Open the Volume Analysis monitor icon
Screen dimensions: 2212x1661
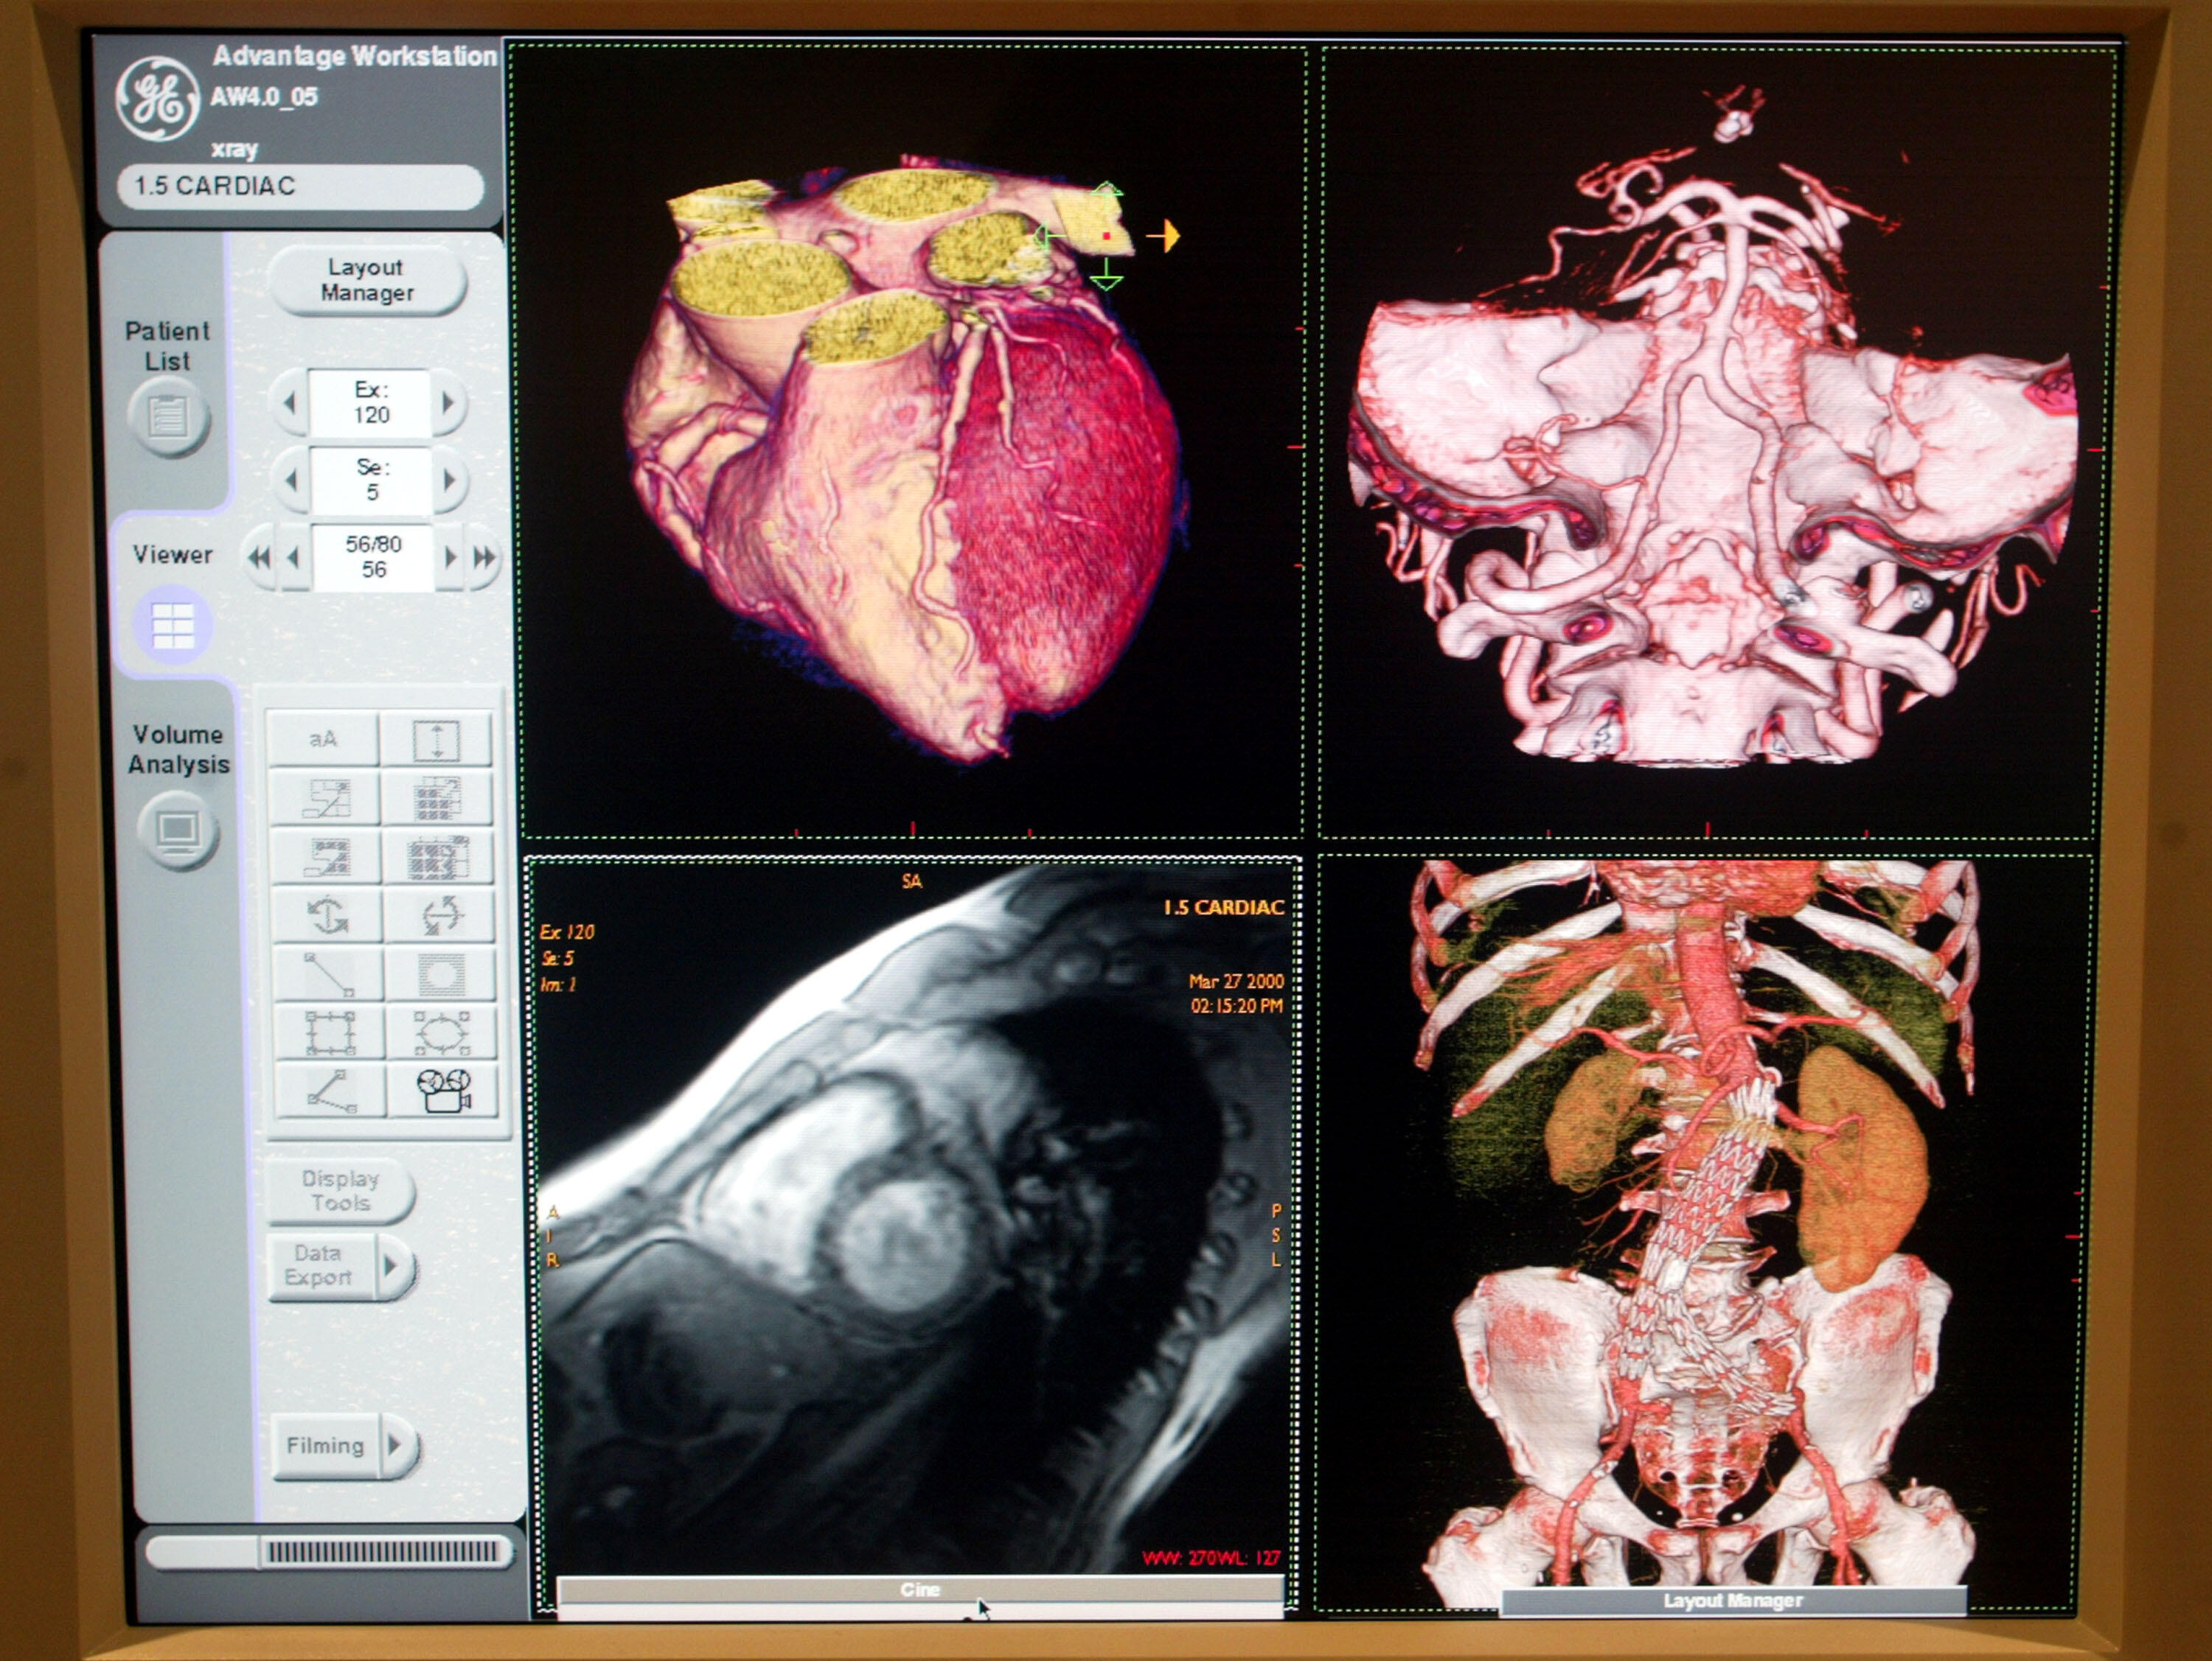pyautogui.click(x=178, y=831)
